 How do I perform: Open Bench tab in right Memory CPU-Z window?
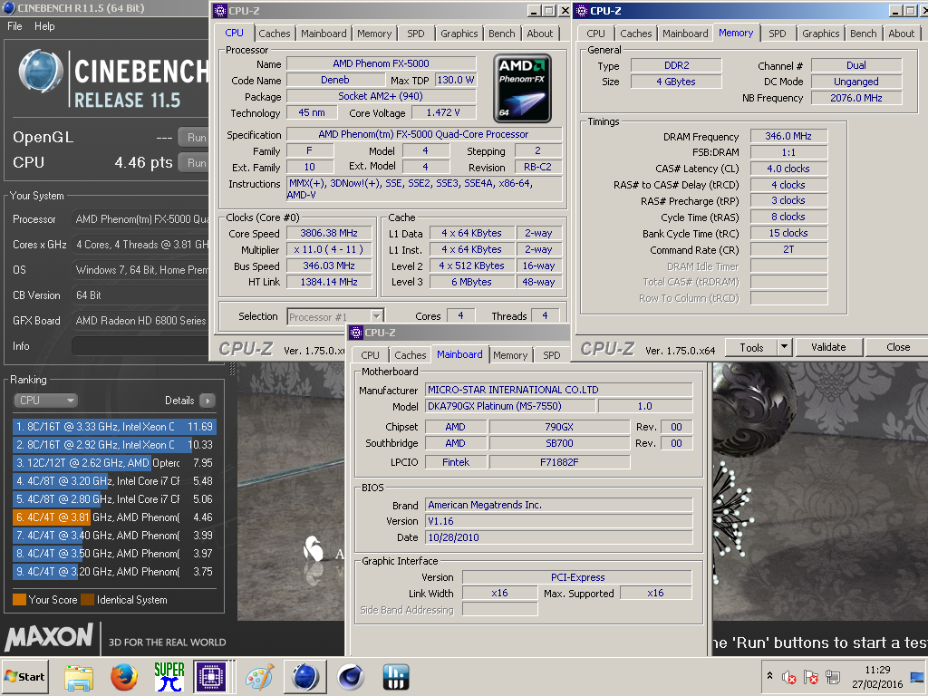[863, 34]
